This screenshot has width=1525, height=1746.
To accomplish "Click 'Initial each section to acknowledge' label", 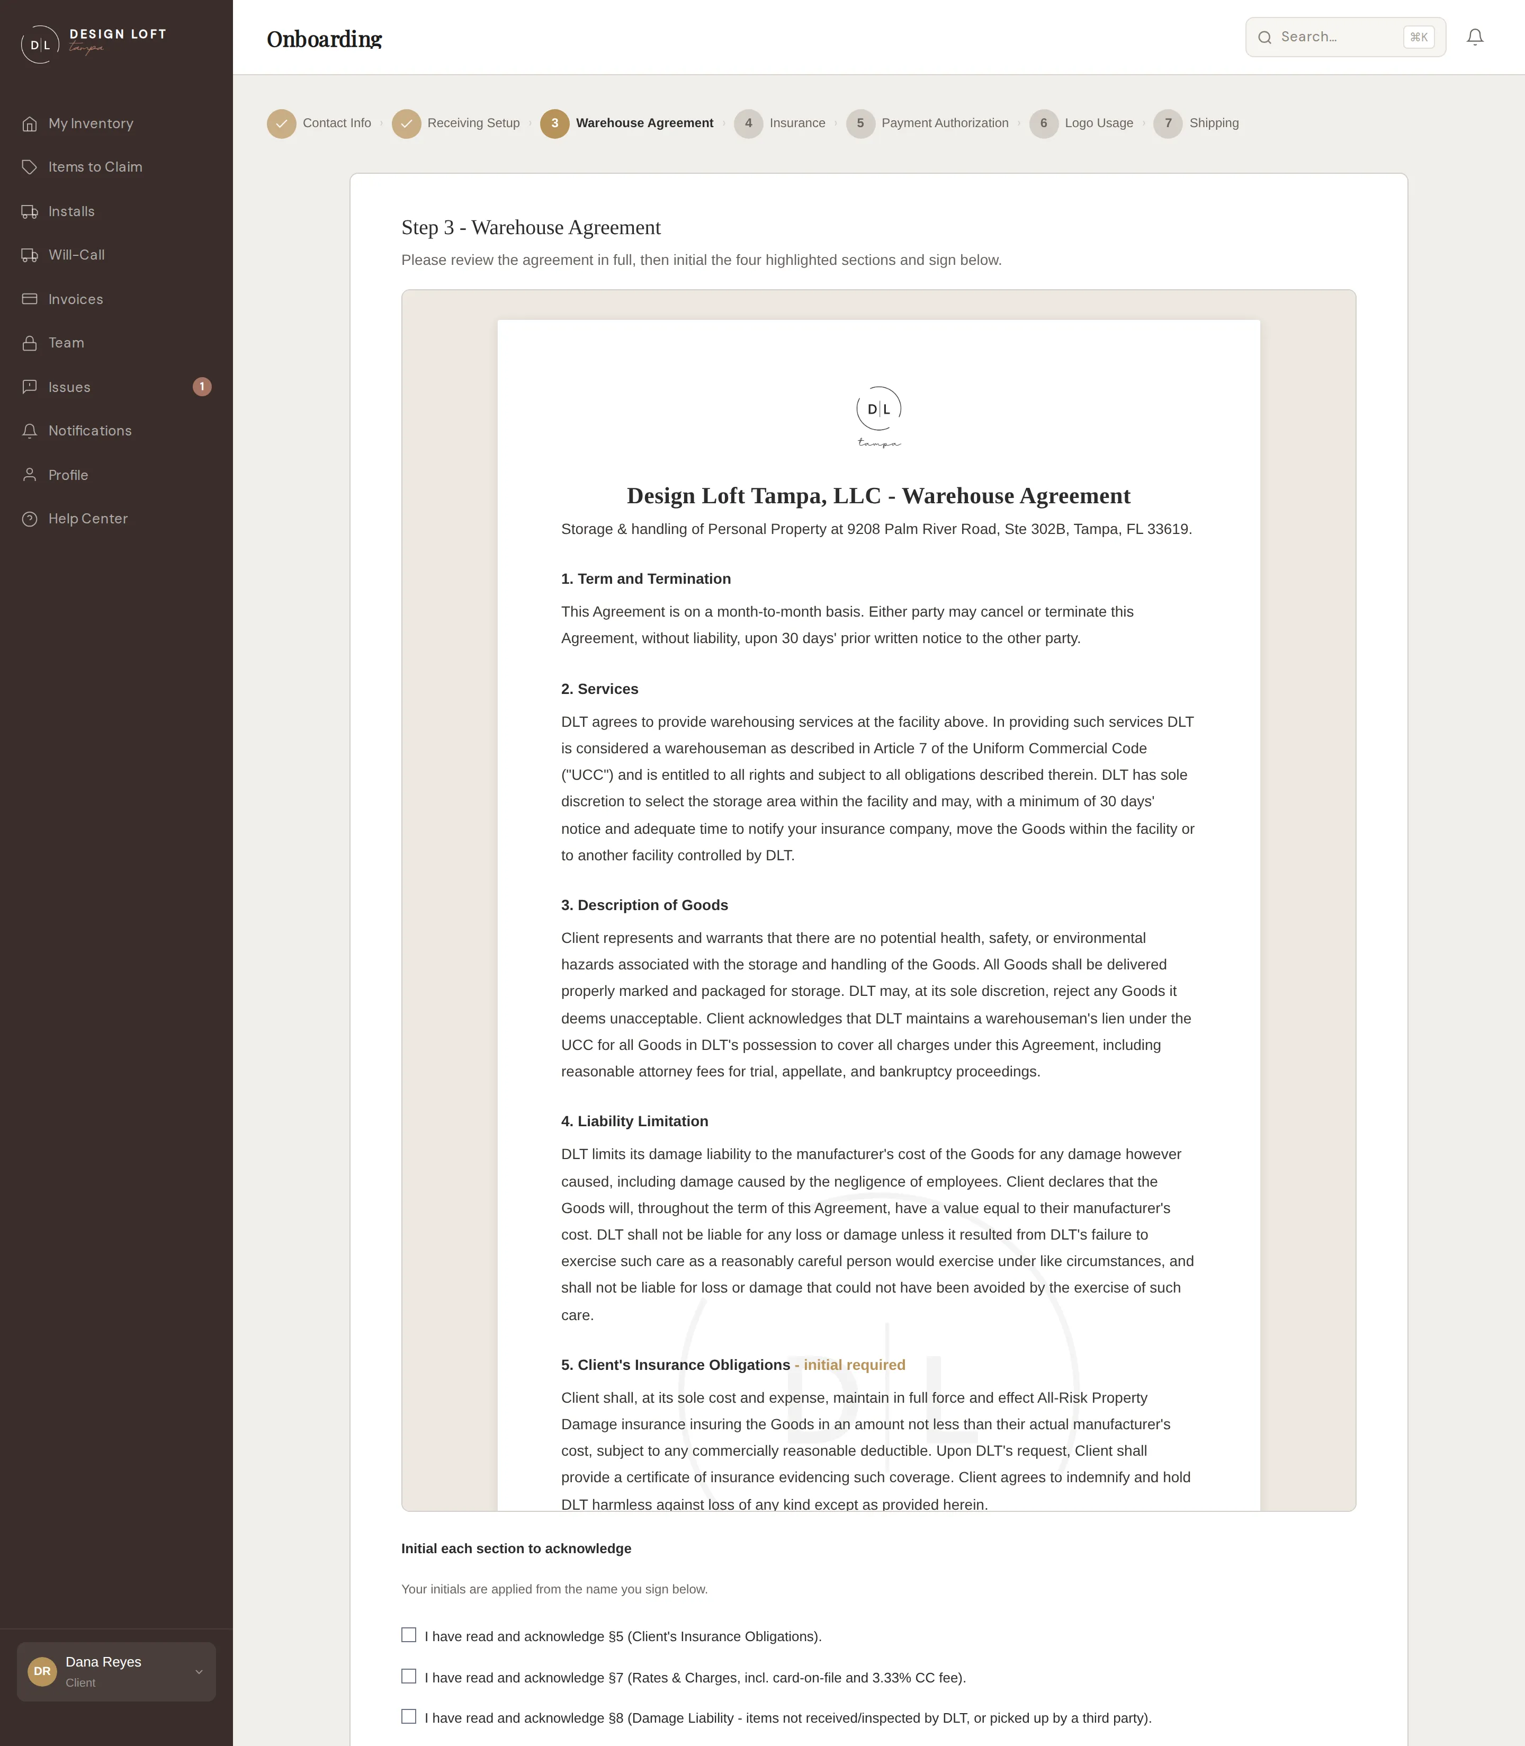I will (x=516, y=1548).
